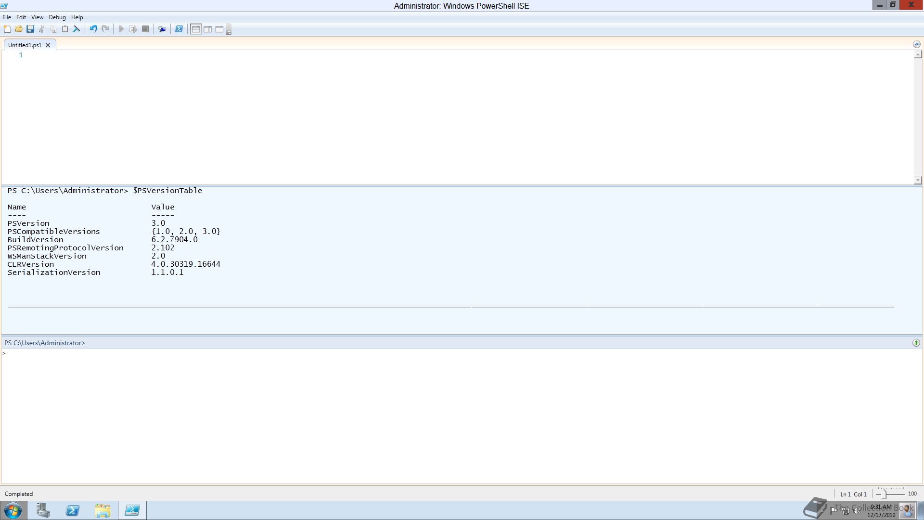Viewport: 924px width, 520px height.
Task: Click script pane scrollbar up arrow
Action: (x=918, y=55)
